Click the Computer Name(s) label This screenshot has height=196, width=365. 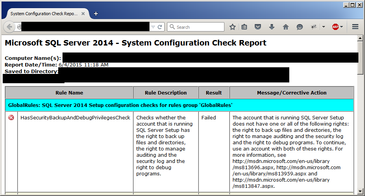click(x=33, y=58)
